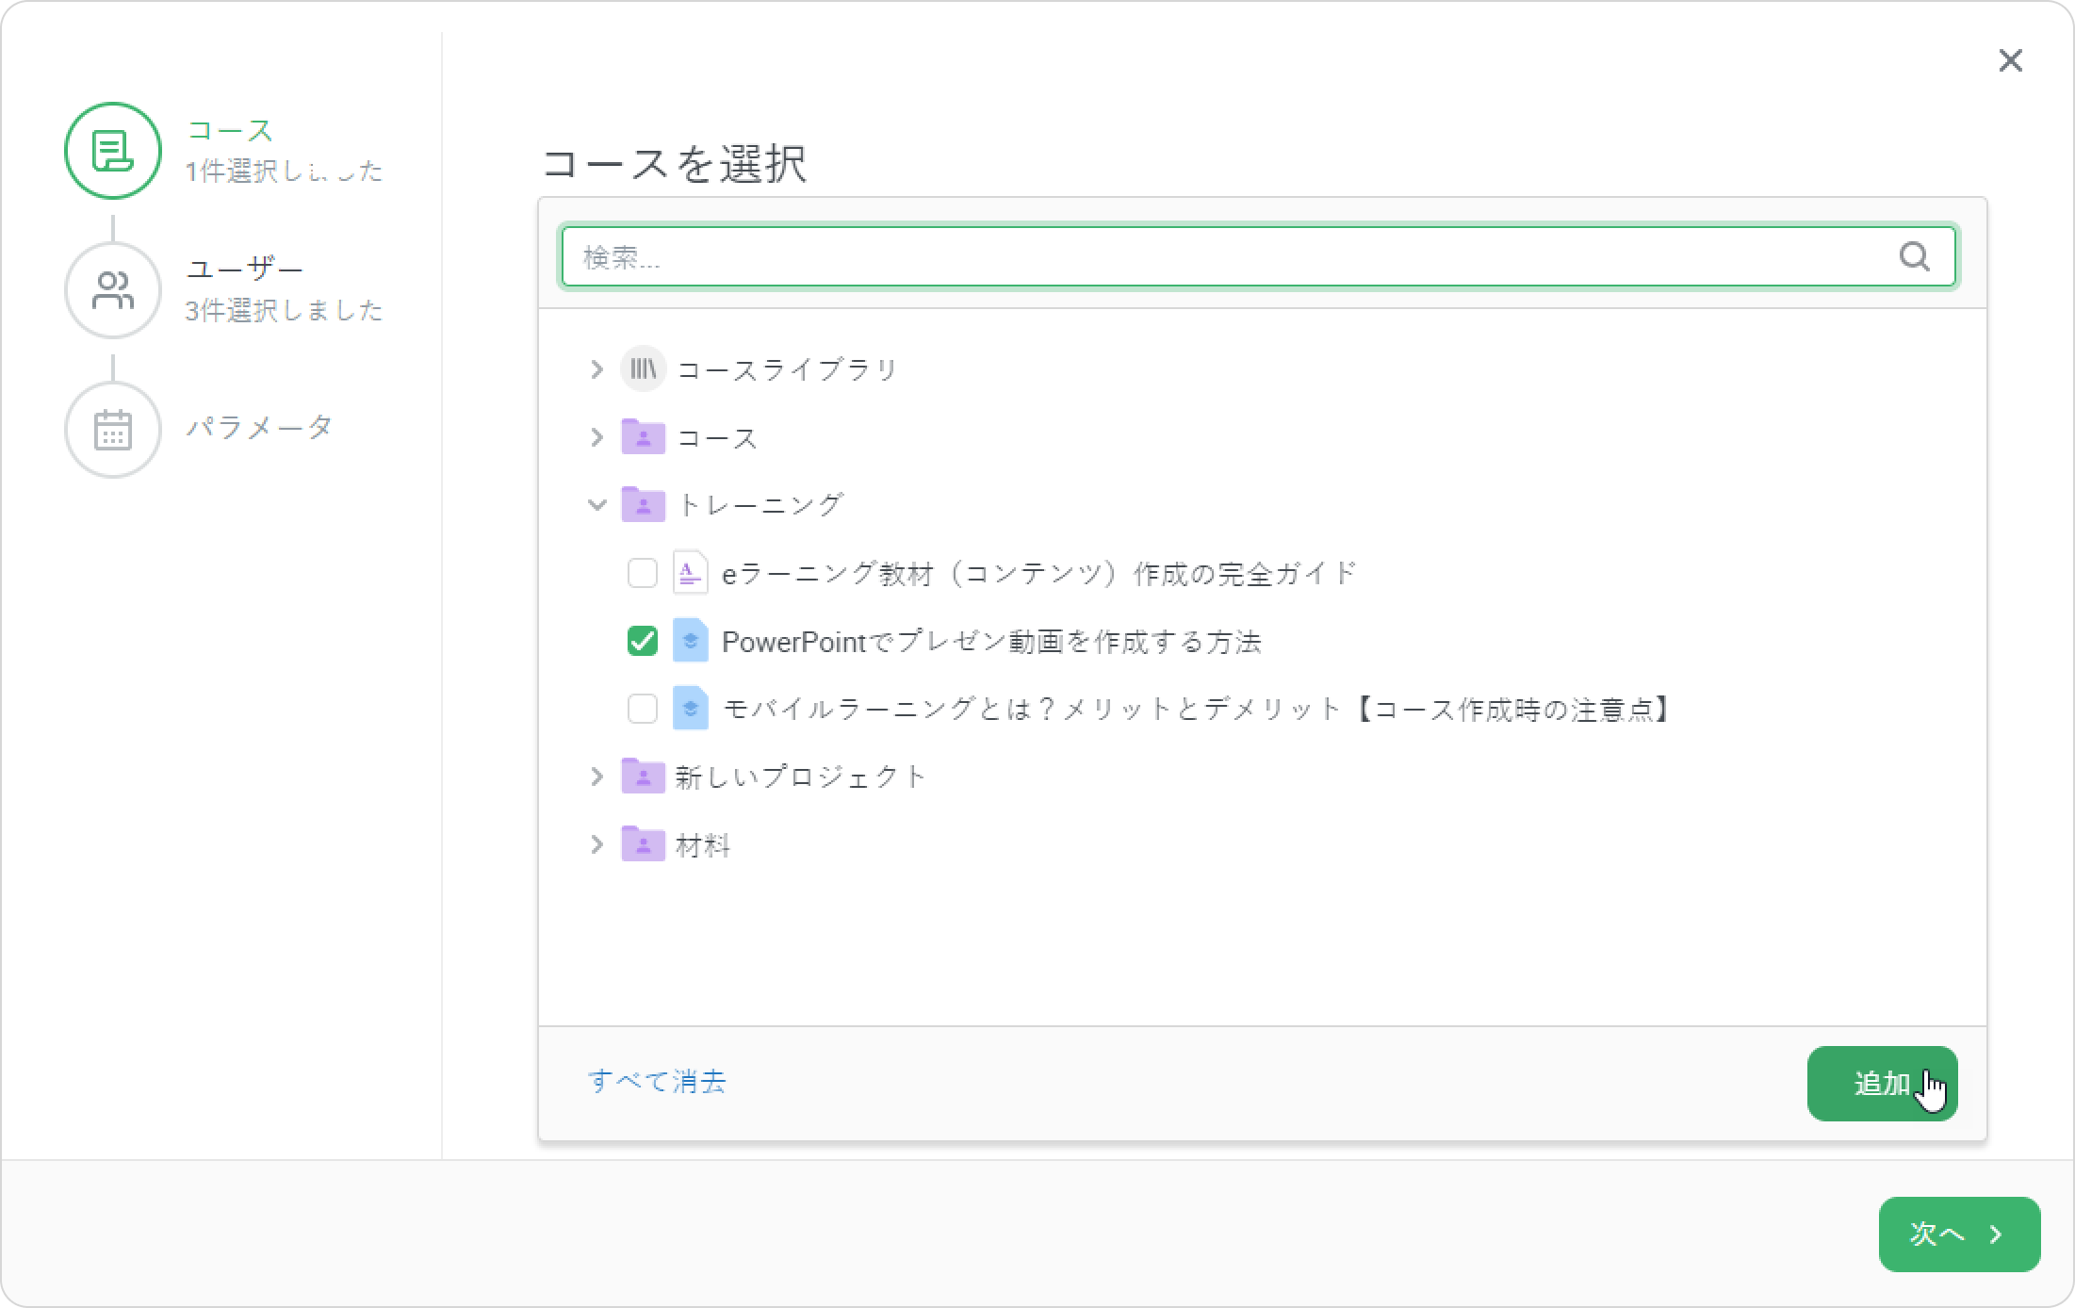The image size is (2075, 1308).
Task: Click the Course step document icon
Action: click(x=113, y=151)
